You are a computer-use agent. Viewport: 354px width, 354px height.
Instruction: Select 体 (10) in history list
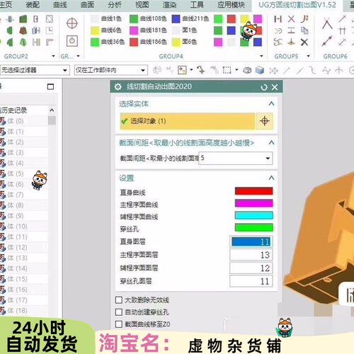pos(16,227)
